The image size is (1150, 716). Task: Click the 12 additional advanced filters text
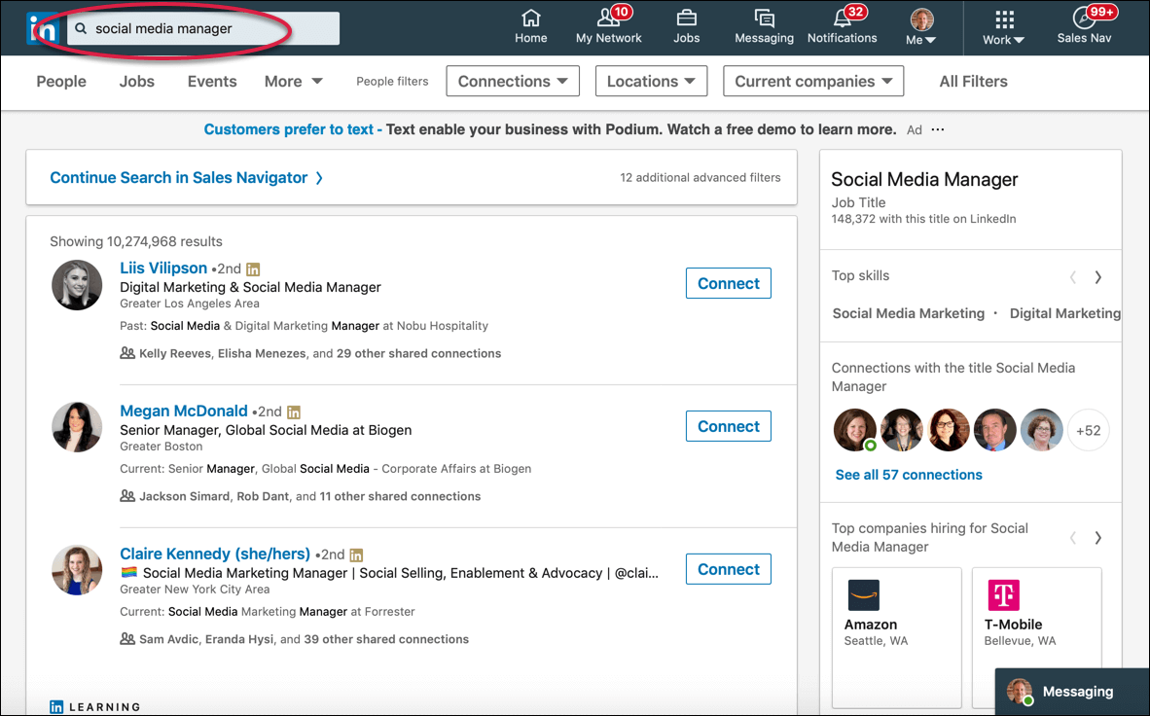click(x=701, y=177)
